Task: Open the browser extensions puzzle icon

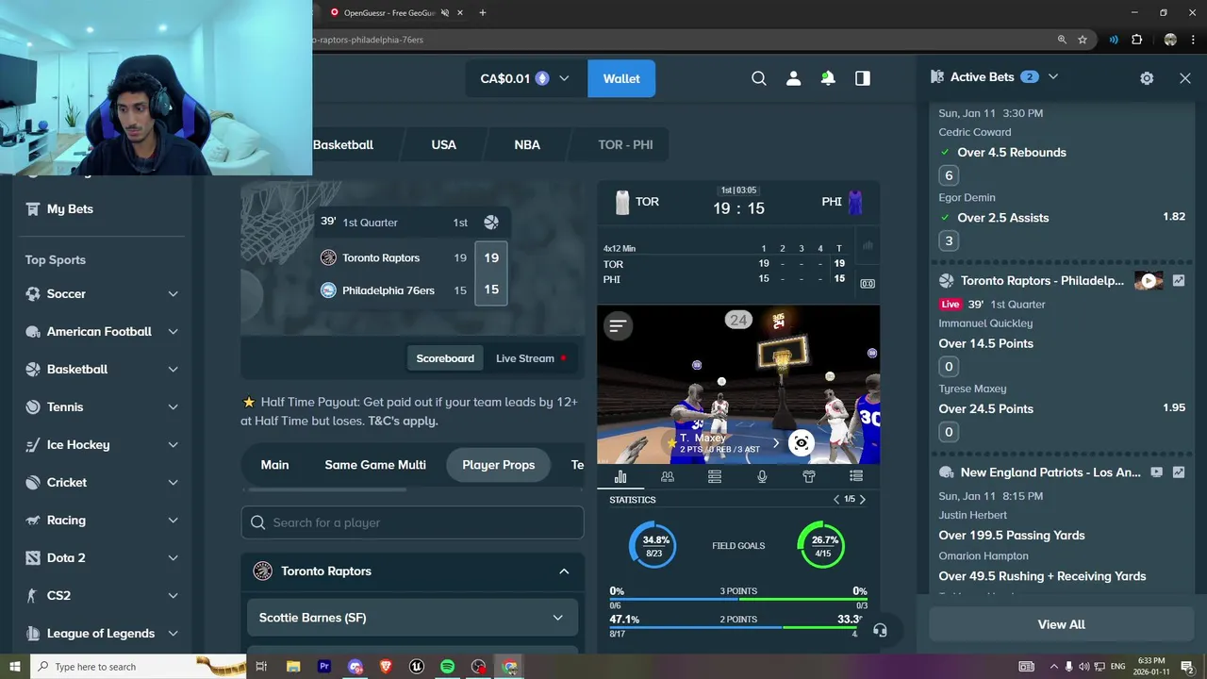Action: (1137, 40)
